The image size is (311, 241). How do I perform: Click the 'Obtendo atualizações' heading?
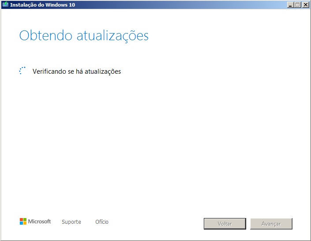click(84, 36)
